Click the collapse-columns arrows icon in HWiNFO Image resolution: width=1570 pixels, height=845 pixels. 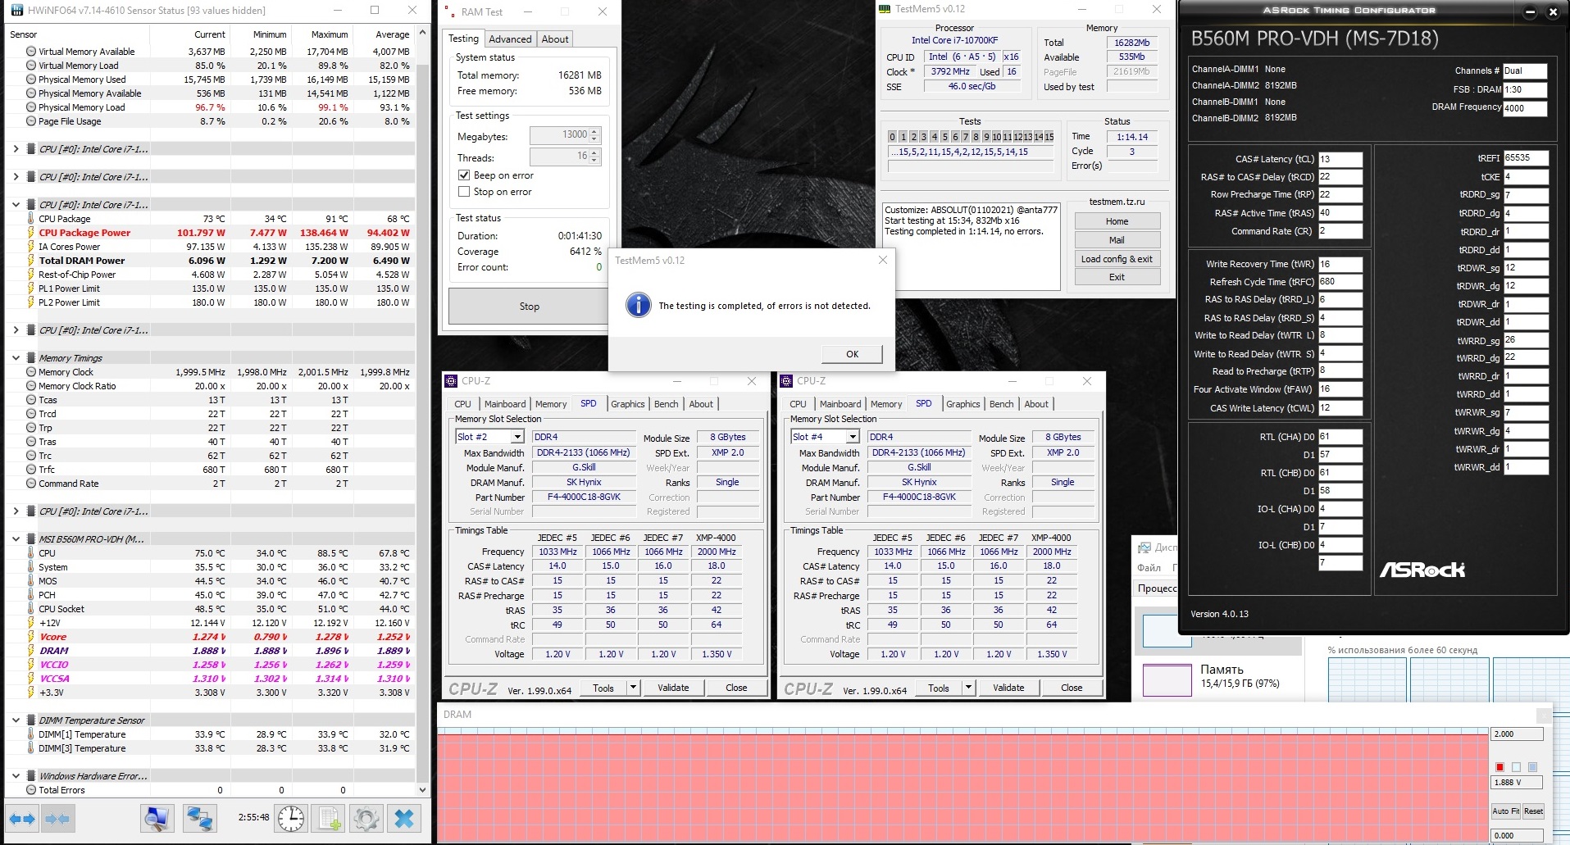(57, 818)
